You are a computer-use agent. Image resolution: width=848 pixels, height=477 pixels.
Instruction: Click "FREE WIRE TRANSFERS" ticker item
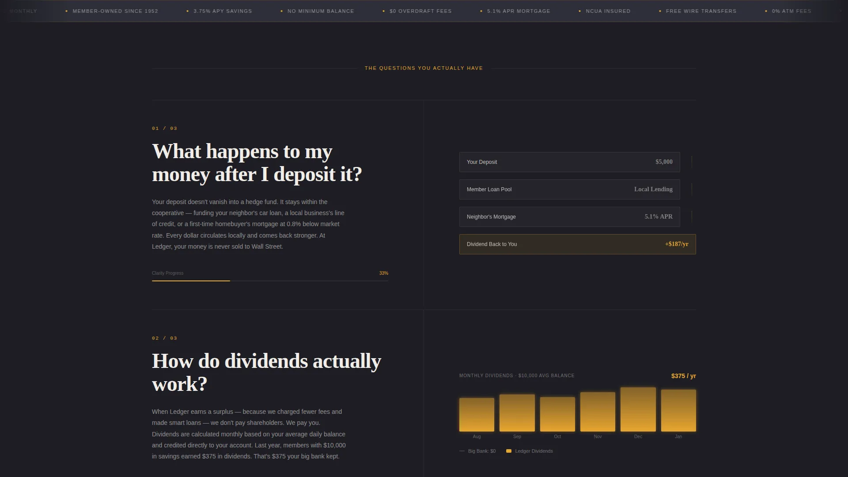(701, 11)
